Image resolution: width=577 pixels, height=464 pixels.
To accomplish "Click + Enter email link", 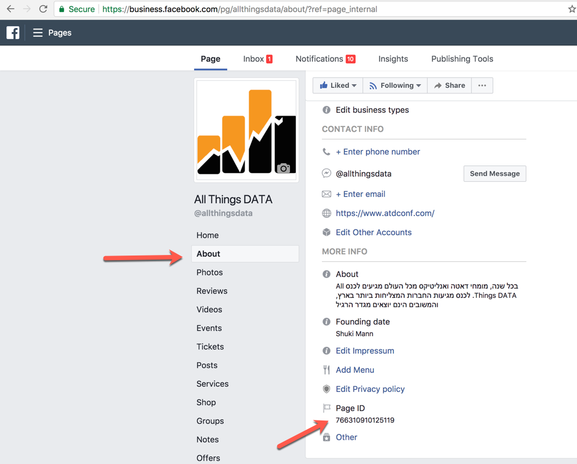I will click(x=361, y=194).
